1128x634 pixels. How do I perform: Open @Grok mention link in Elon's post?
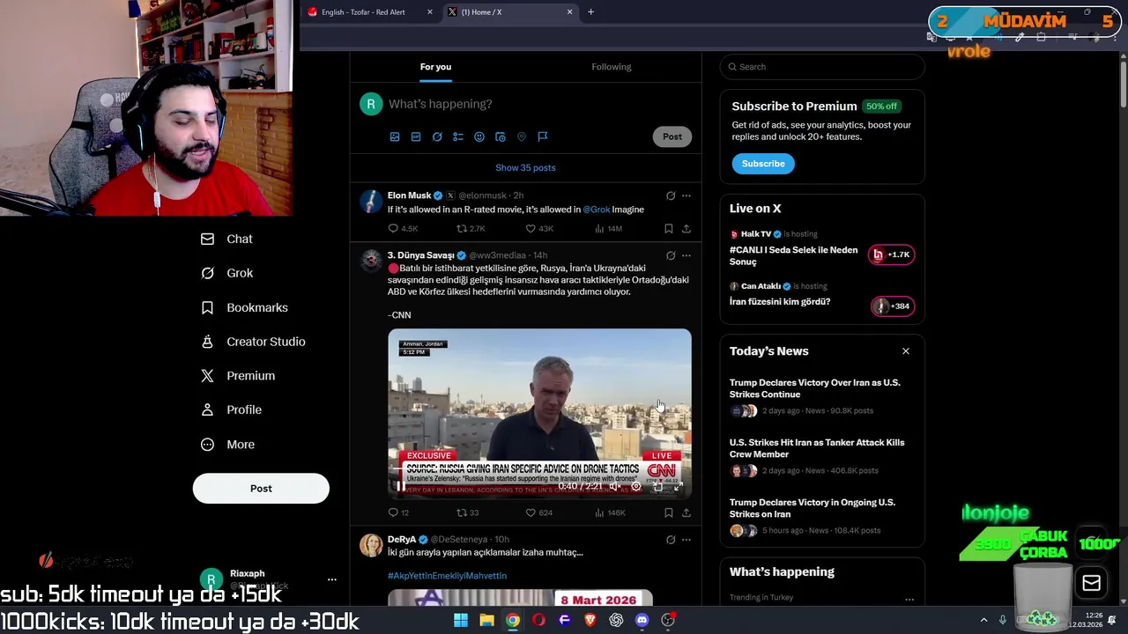click(597, 210)
